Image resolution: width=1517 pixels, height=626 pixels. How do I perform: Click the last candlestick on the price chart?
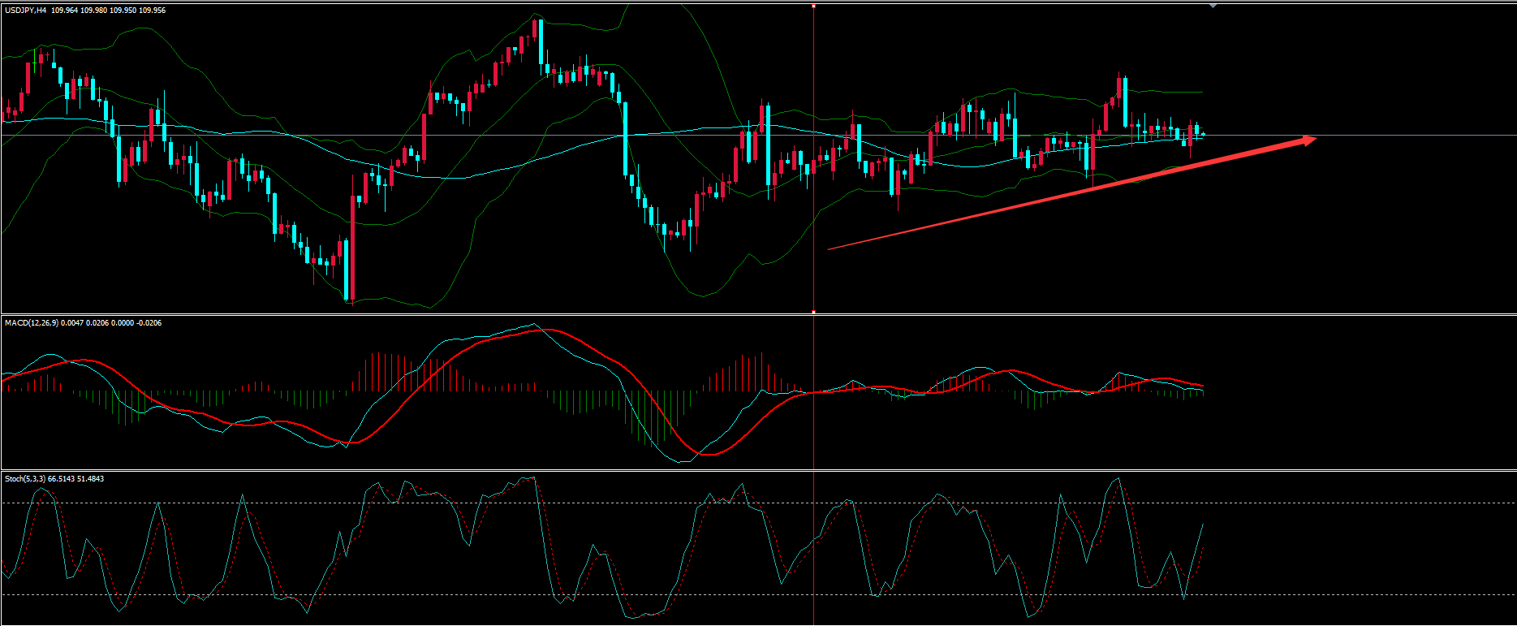(x=1203, y=134)
